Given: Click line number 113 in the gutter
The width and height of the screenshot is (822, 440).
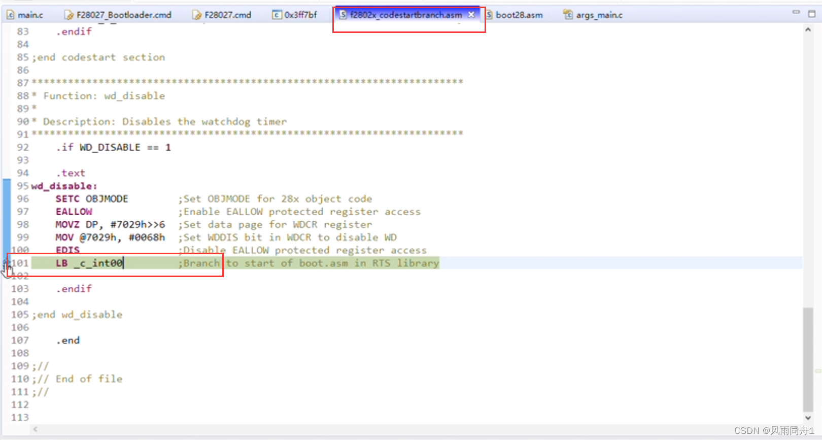Looking at the screenshot, I should pyautogui.click(x=20, y=418).
